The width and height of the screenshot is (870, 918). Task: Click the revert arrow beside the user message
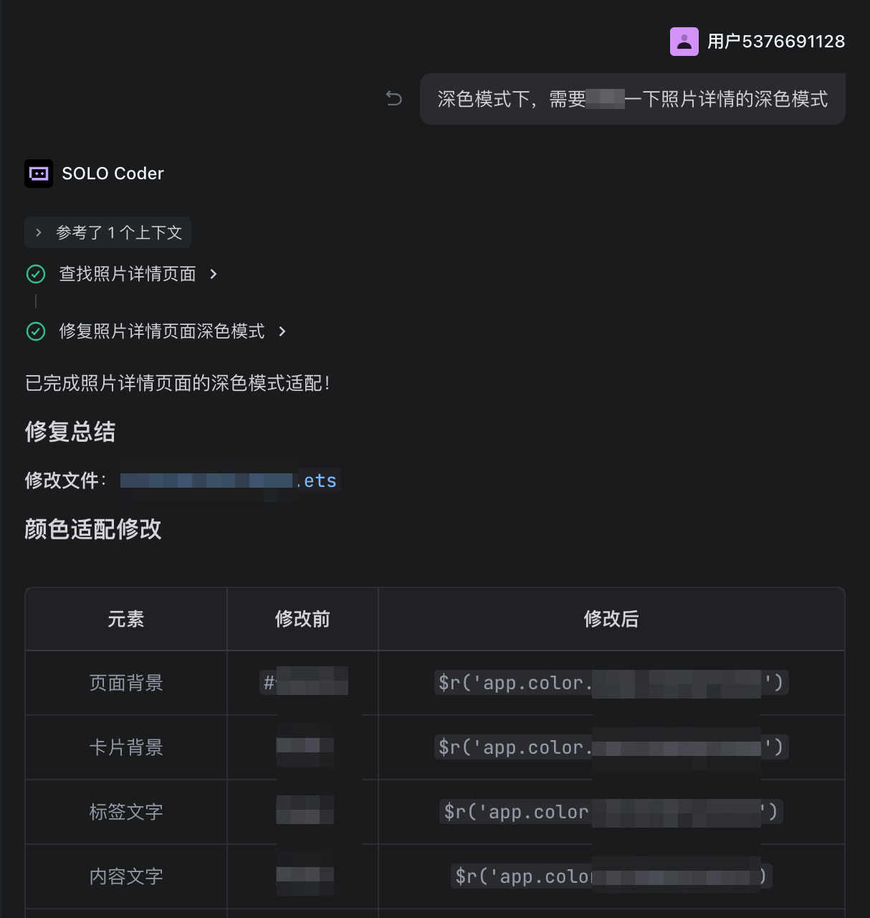click(x=394, y=98)
